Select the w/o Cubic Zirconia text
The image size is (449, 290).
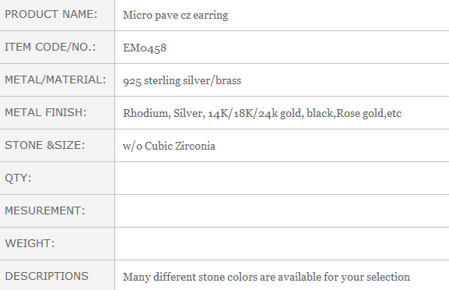pyautogui.click(x=169, y=146)
